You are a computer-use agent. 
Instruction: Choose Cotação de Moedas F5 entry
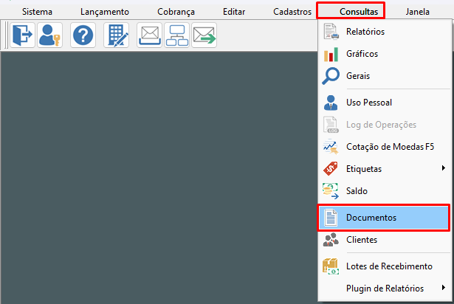click(384, 147)
